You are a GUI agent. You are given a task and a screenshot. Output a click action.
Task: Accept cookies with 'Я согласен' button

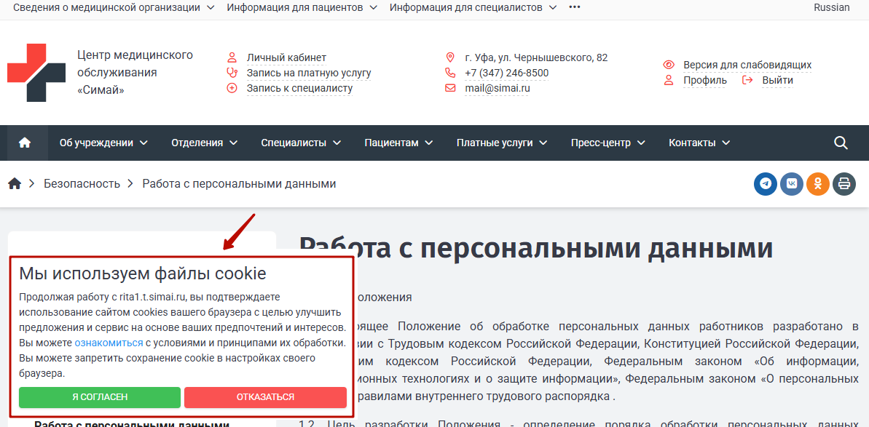point(100,397)
